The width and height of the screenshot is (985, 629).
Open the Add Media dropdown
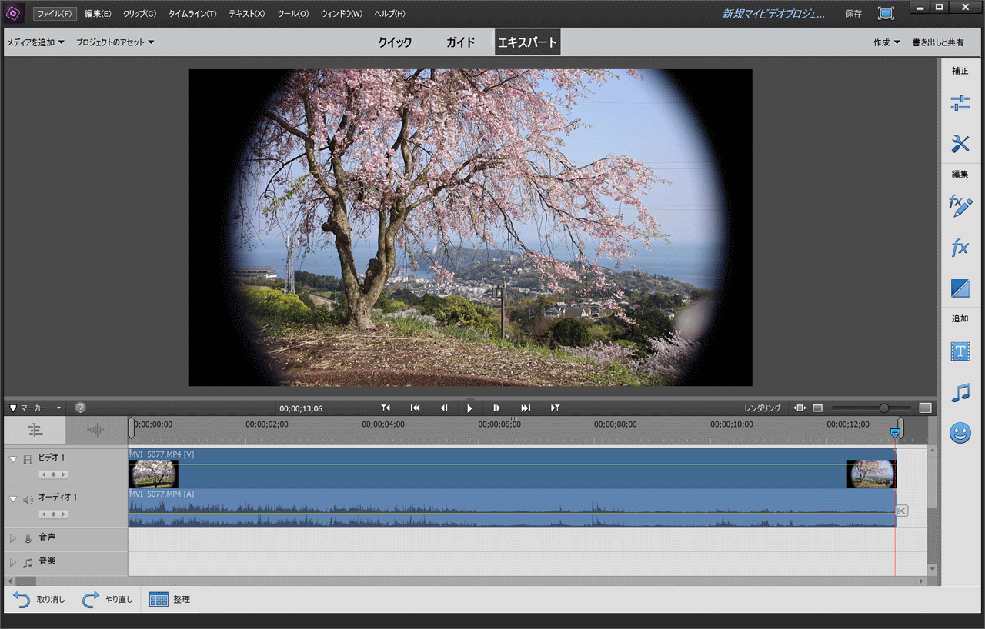[x=35, y=42]
